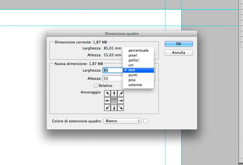Choose pixel from the units menu
Image resolution: width=243 pixels, height=165 pixels.
[138, 55]
